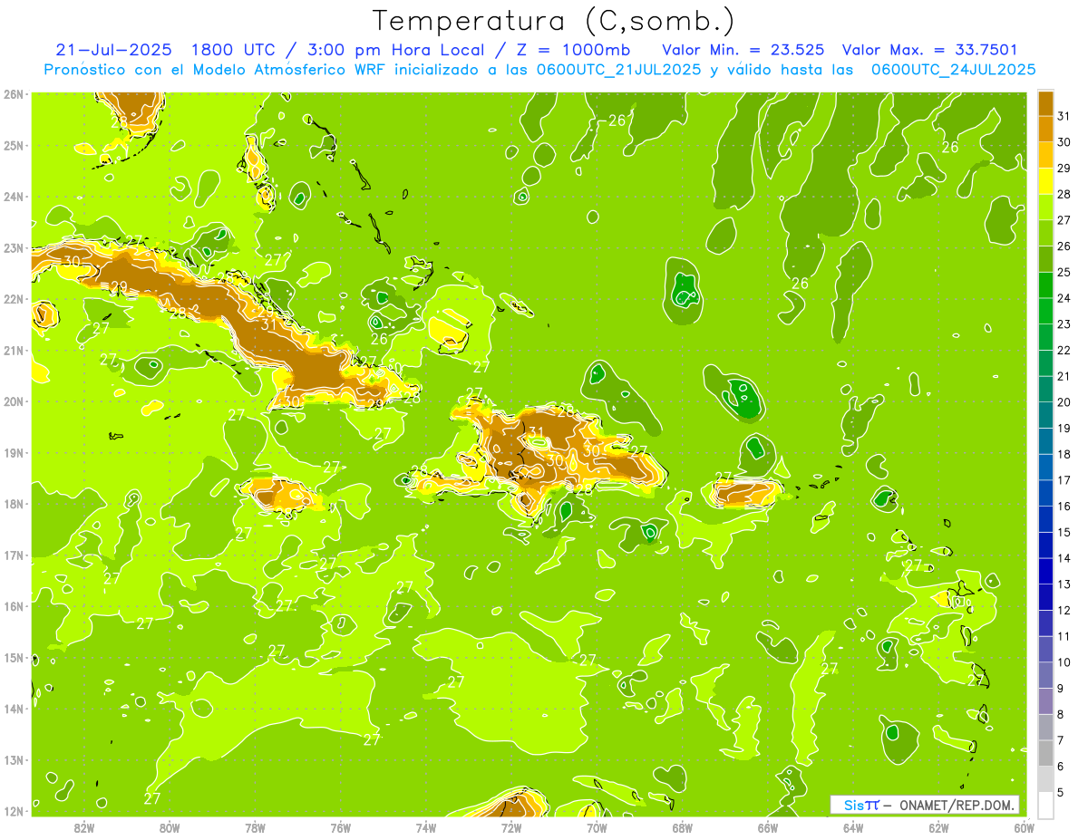Click the '26N' latitude axis label
The width and height of the screenshot is (1088, 840).
coord(14,94)
